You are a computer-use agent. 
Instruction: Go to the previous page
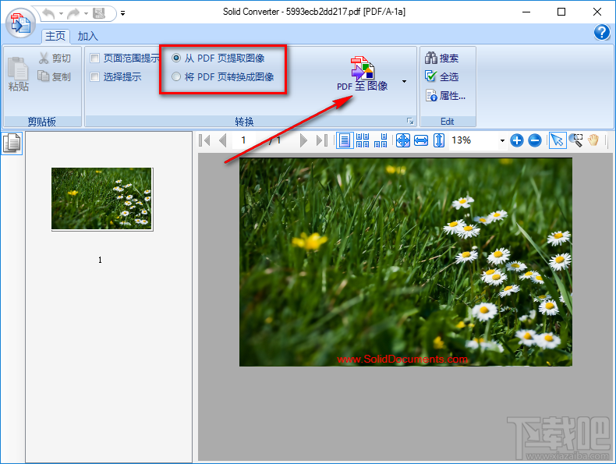[223, 140]
